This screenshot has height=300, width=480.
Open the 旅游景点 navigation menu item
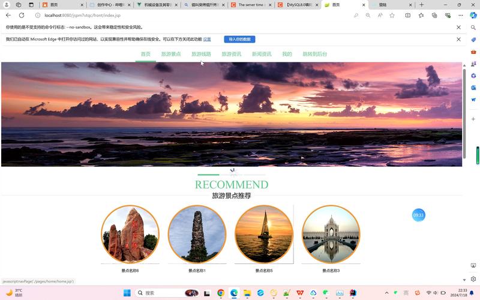(170, 54)
